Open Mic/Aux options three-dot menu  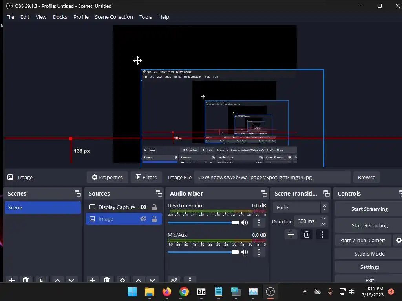pyautogui.click(x=259, y=252)
